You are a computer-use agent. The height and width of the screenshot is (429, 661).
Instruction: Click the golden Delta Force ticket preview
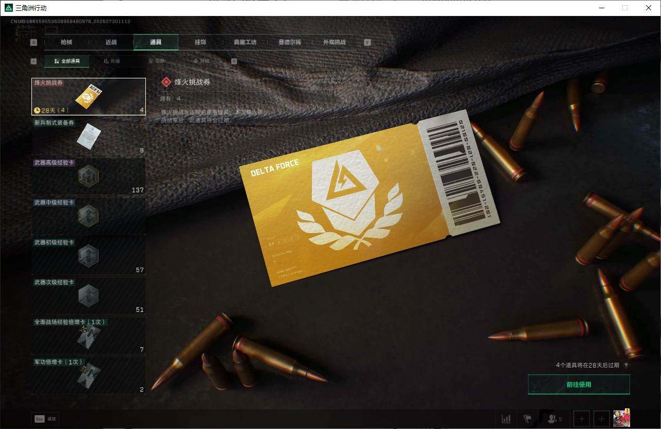tap(371, 197)
